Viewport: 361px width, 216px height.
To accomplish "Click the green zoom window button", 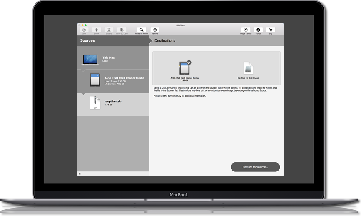I will click(x=86, y=25).
